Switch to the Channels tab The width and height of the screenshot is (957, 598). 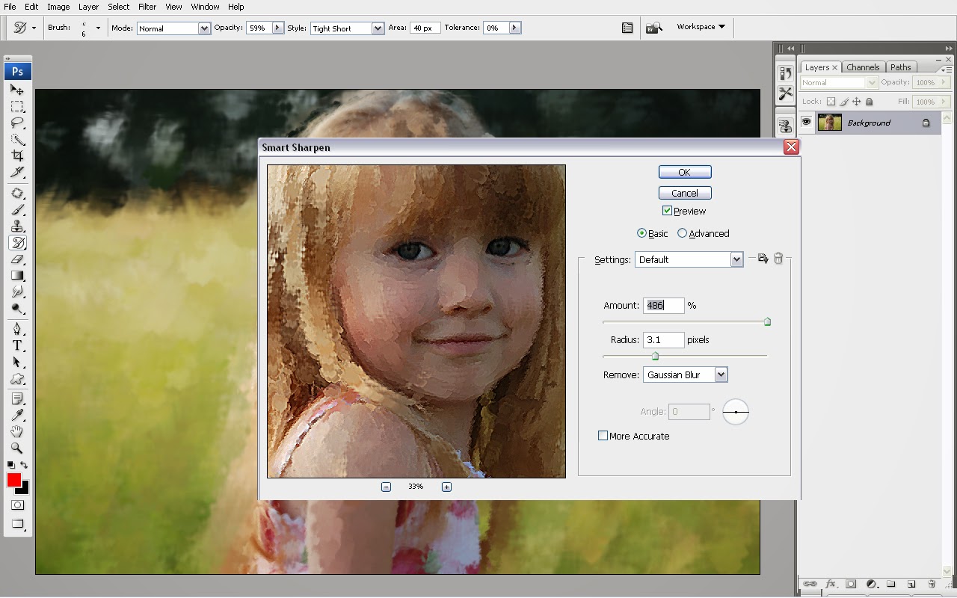(x=863, y=67)
